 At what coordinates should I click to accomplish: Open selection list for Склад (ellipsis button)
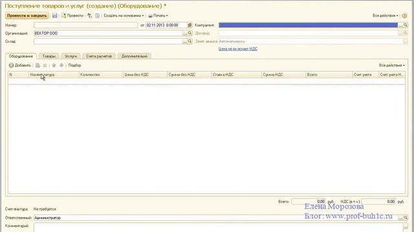(185, 41)
